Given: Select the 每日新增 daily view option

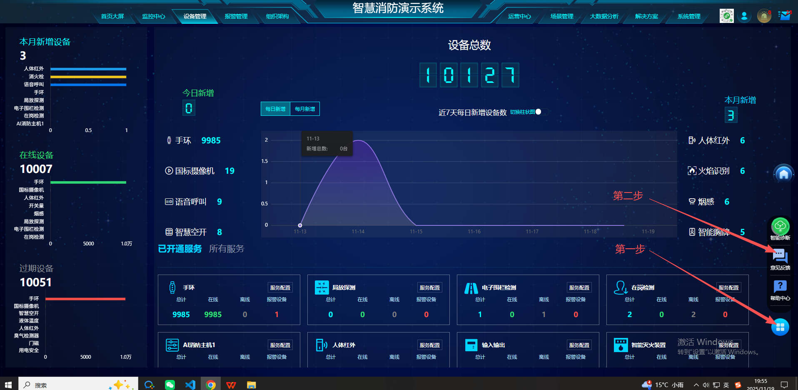Looking at the screenshot, I should (x=275, y=109).
